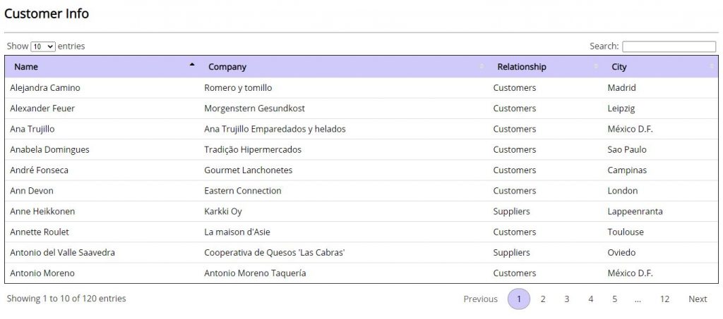Open the Show entries count dropdown

pyautogui.click(x=43, y=46)
